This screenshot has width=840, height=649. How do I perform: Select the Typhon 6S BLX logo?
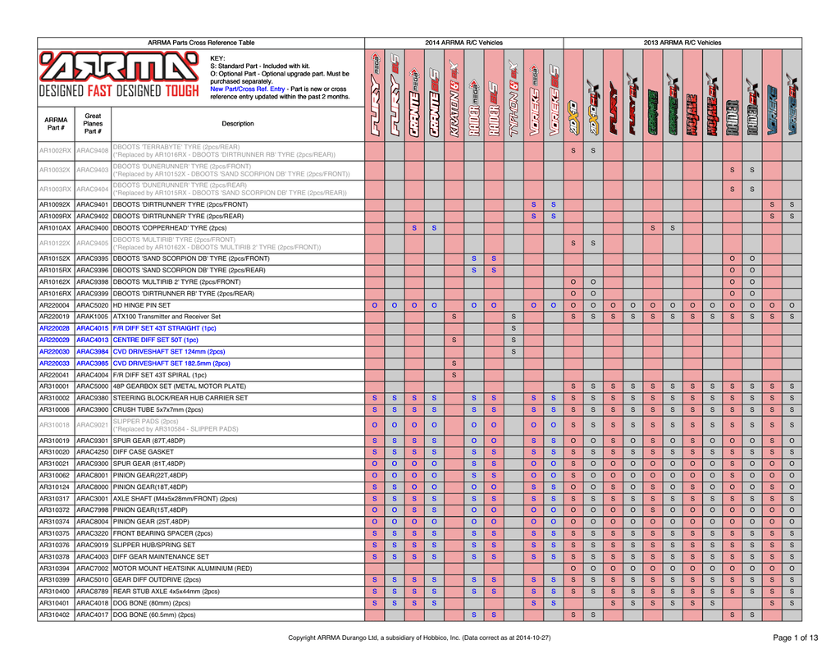click(514, 98)
